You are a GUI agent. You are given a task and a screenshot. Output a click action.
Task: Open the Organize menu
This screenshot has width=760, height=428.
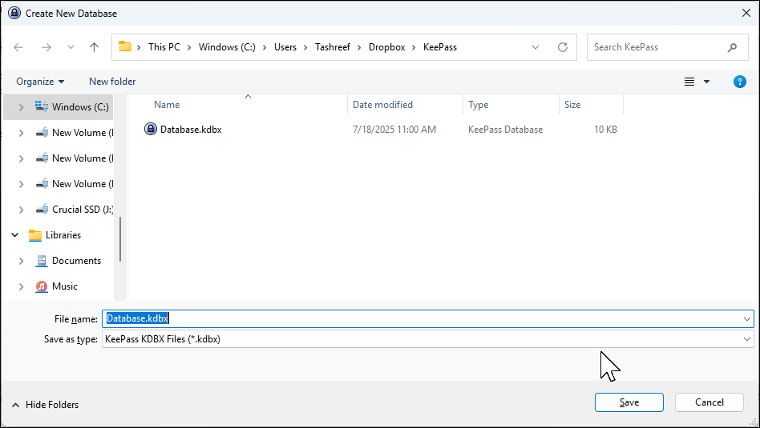point(40,82)
